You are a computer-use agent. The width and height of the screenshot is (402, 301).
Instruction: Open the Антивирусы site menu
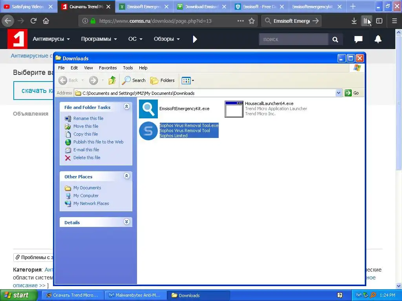(51, 39)
